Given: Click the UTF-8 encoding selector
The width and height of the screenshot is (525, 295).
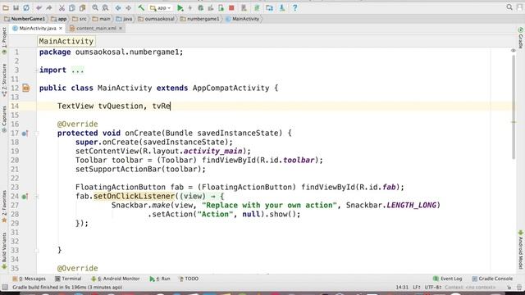Looking at the screenshot, I should pyautogui.click(x=433, y=288).
